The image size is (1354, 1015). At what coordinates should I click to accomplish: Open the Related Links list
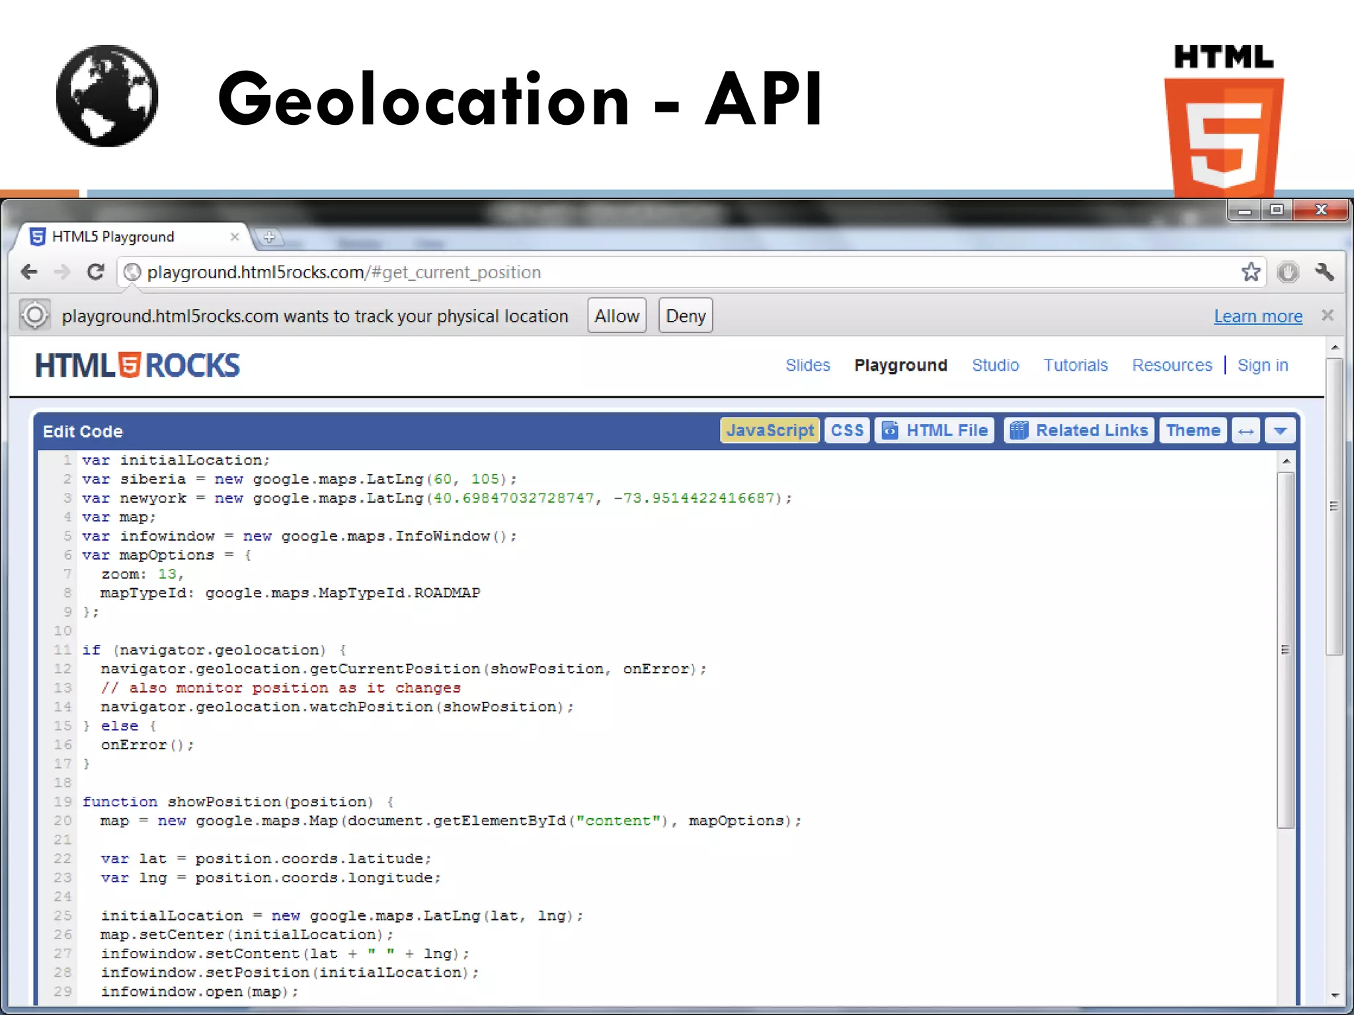click(x=1079, y=430)
